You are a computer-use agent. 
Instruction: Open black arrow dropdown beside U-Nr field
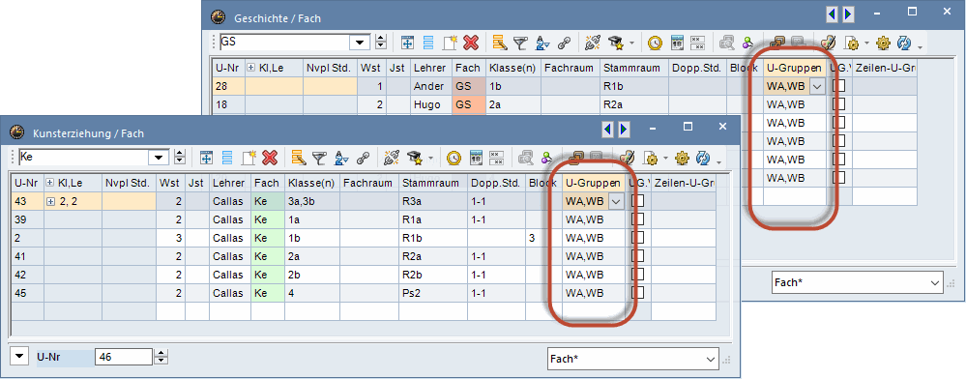pos(20,356)
